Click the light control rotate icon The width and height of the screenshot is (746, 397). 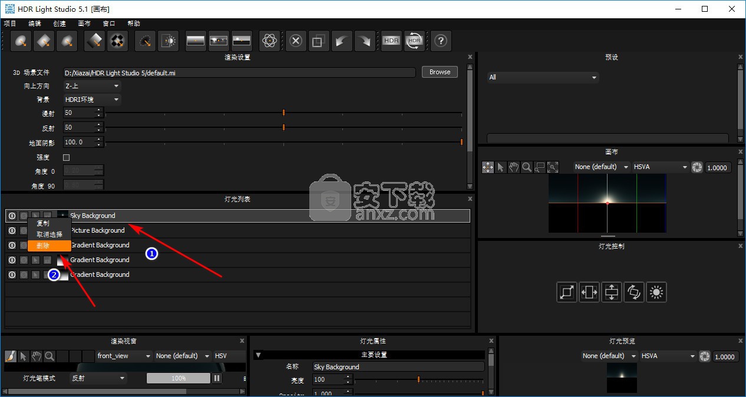coord(634,292)
